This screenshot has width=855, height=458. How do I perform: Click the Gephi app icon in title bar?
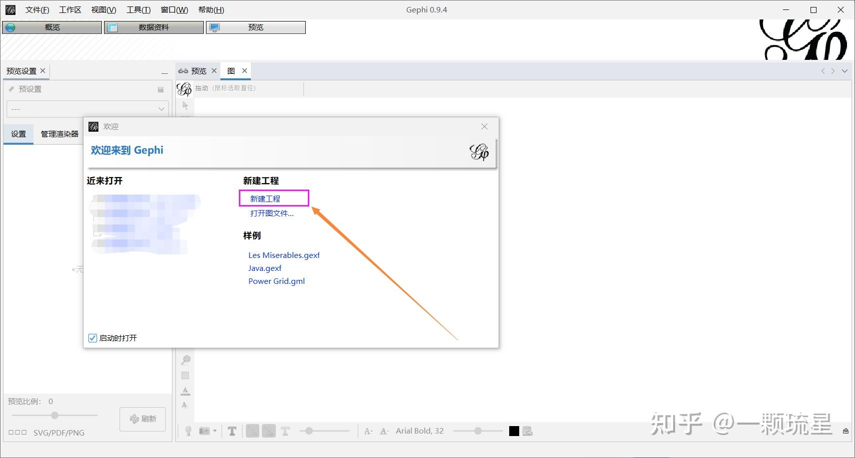click(x=10, y=10)
